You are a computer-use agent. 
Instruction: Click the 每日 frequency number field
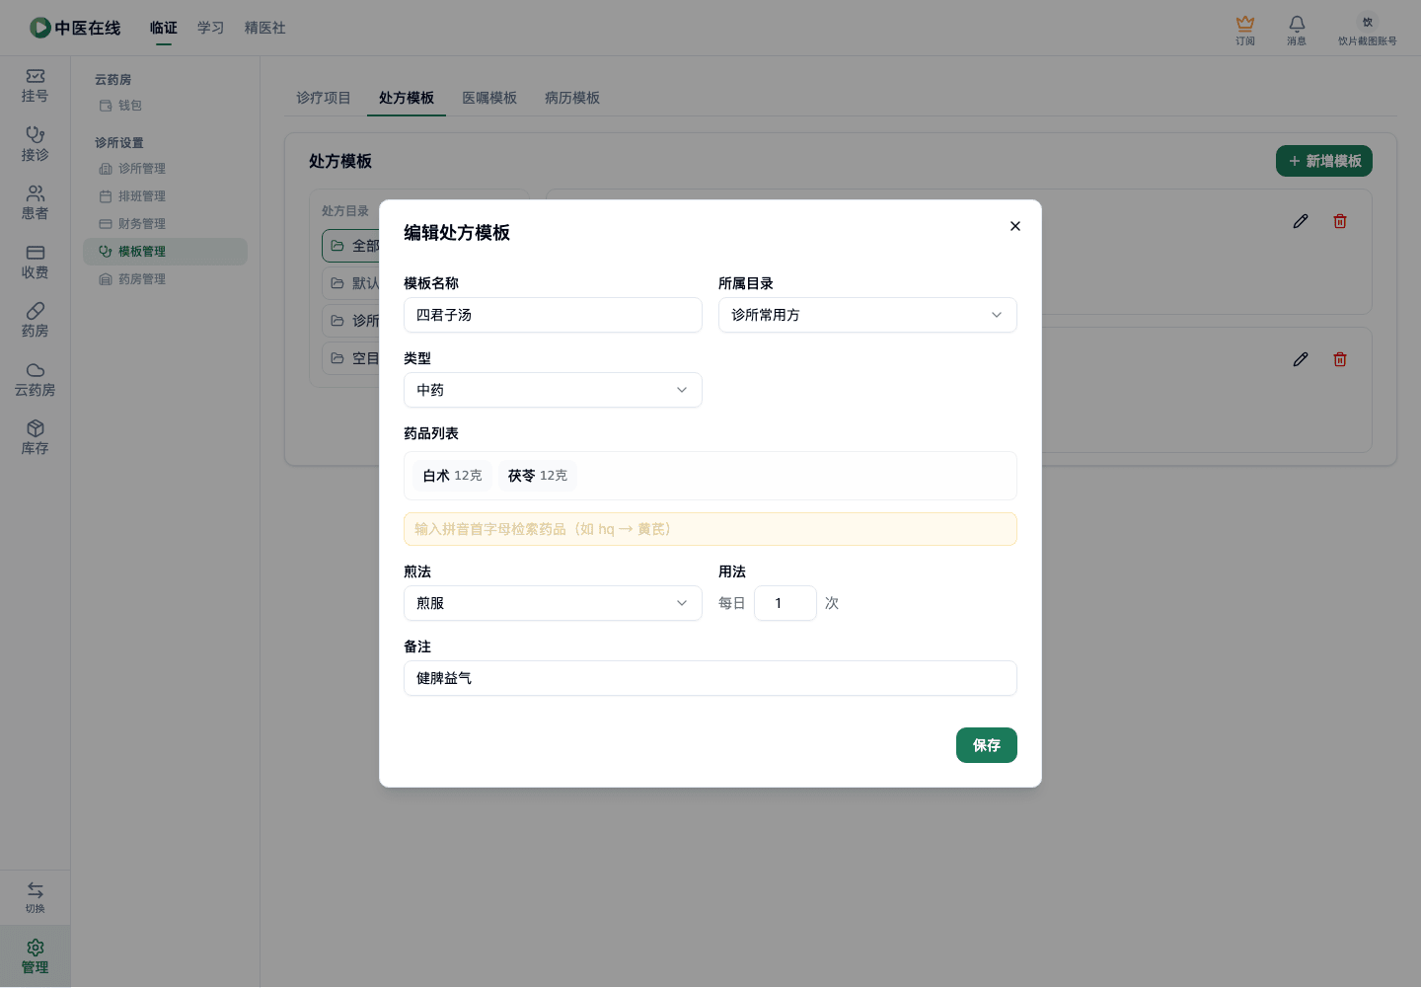tap(785, 603)
